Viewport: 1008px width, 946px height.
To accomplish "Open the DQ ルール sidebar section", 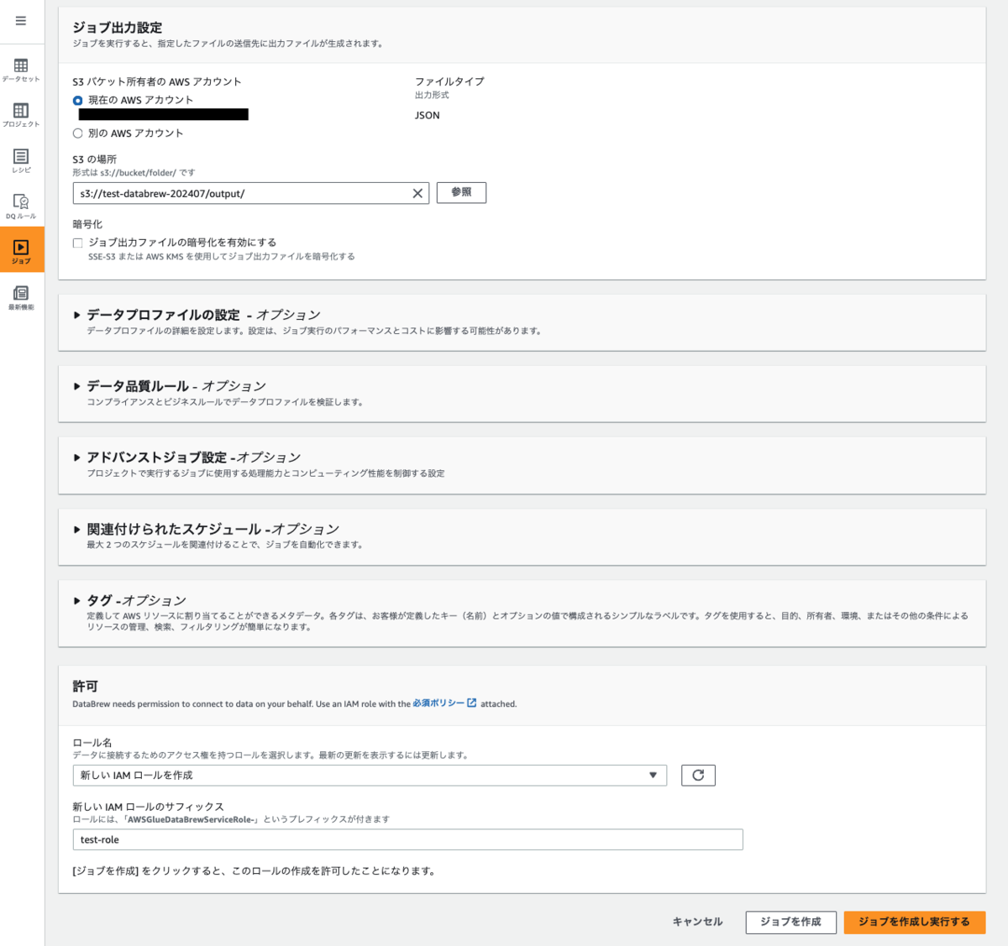I will (21, 206).
